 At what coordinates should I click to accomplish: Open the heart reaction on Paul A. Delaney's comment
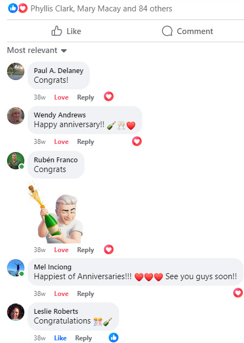point(109,96)
